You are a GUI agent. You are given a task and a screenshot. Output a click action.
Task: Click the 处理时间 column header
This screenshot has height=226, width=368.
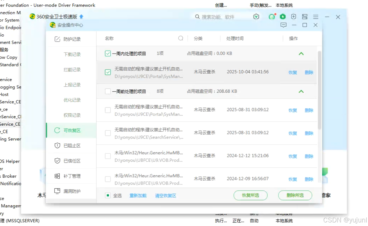click(x=235, y=38)
